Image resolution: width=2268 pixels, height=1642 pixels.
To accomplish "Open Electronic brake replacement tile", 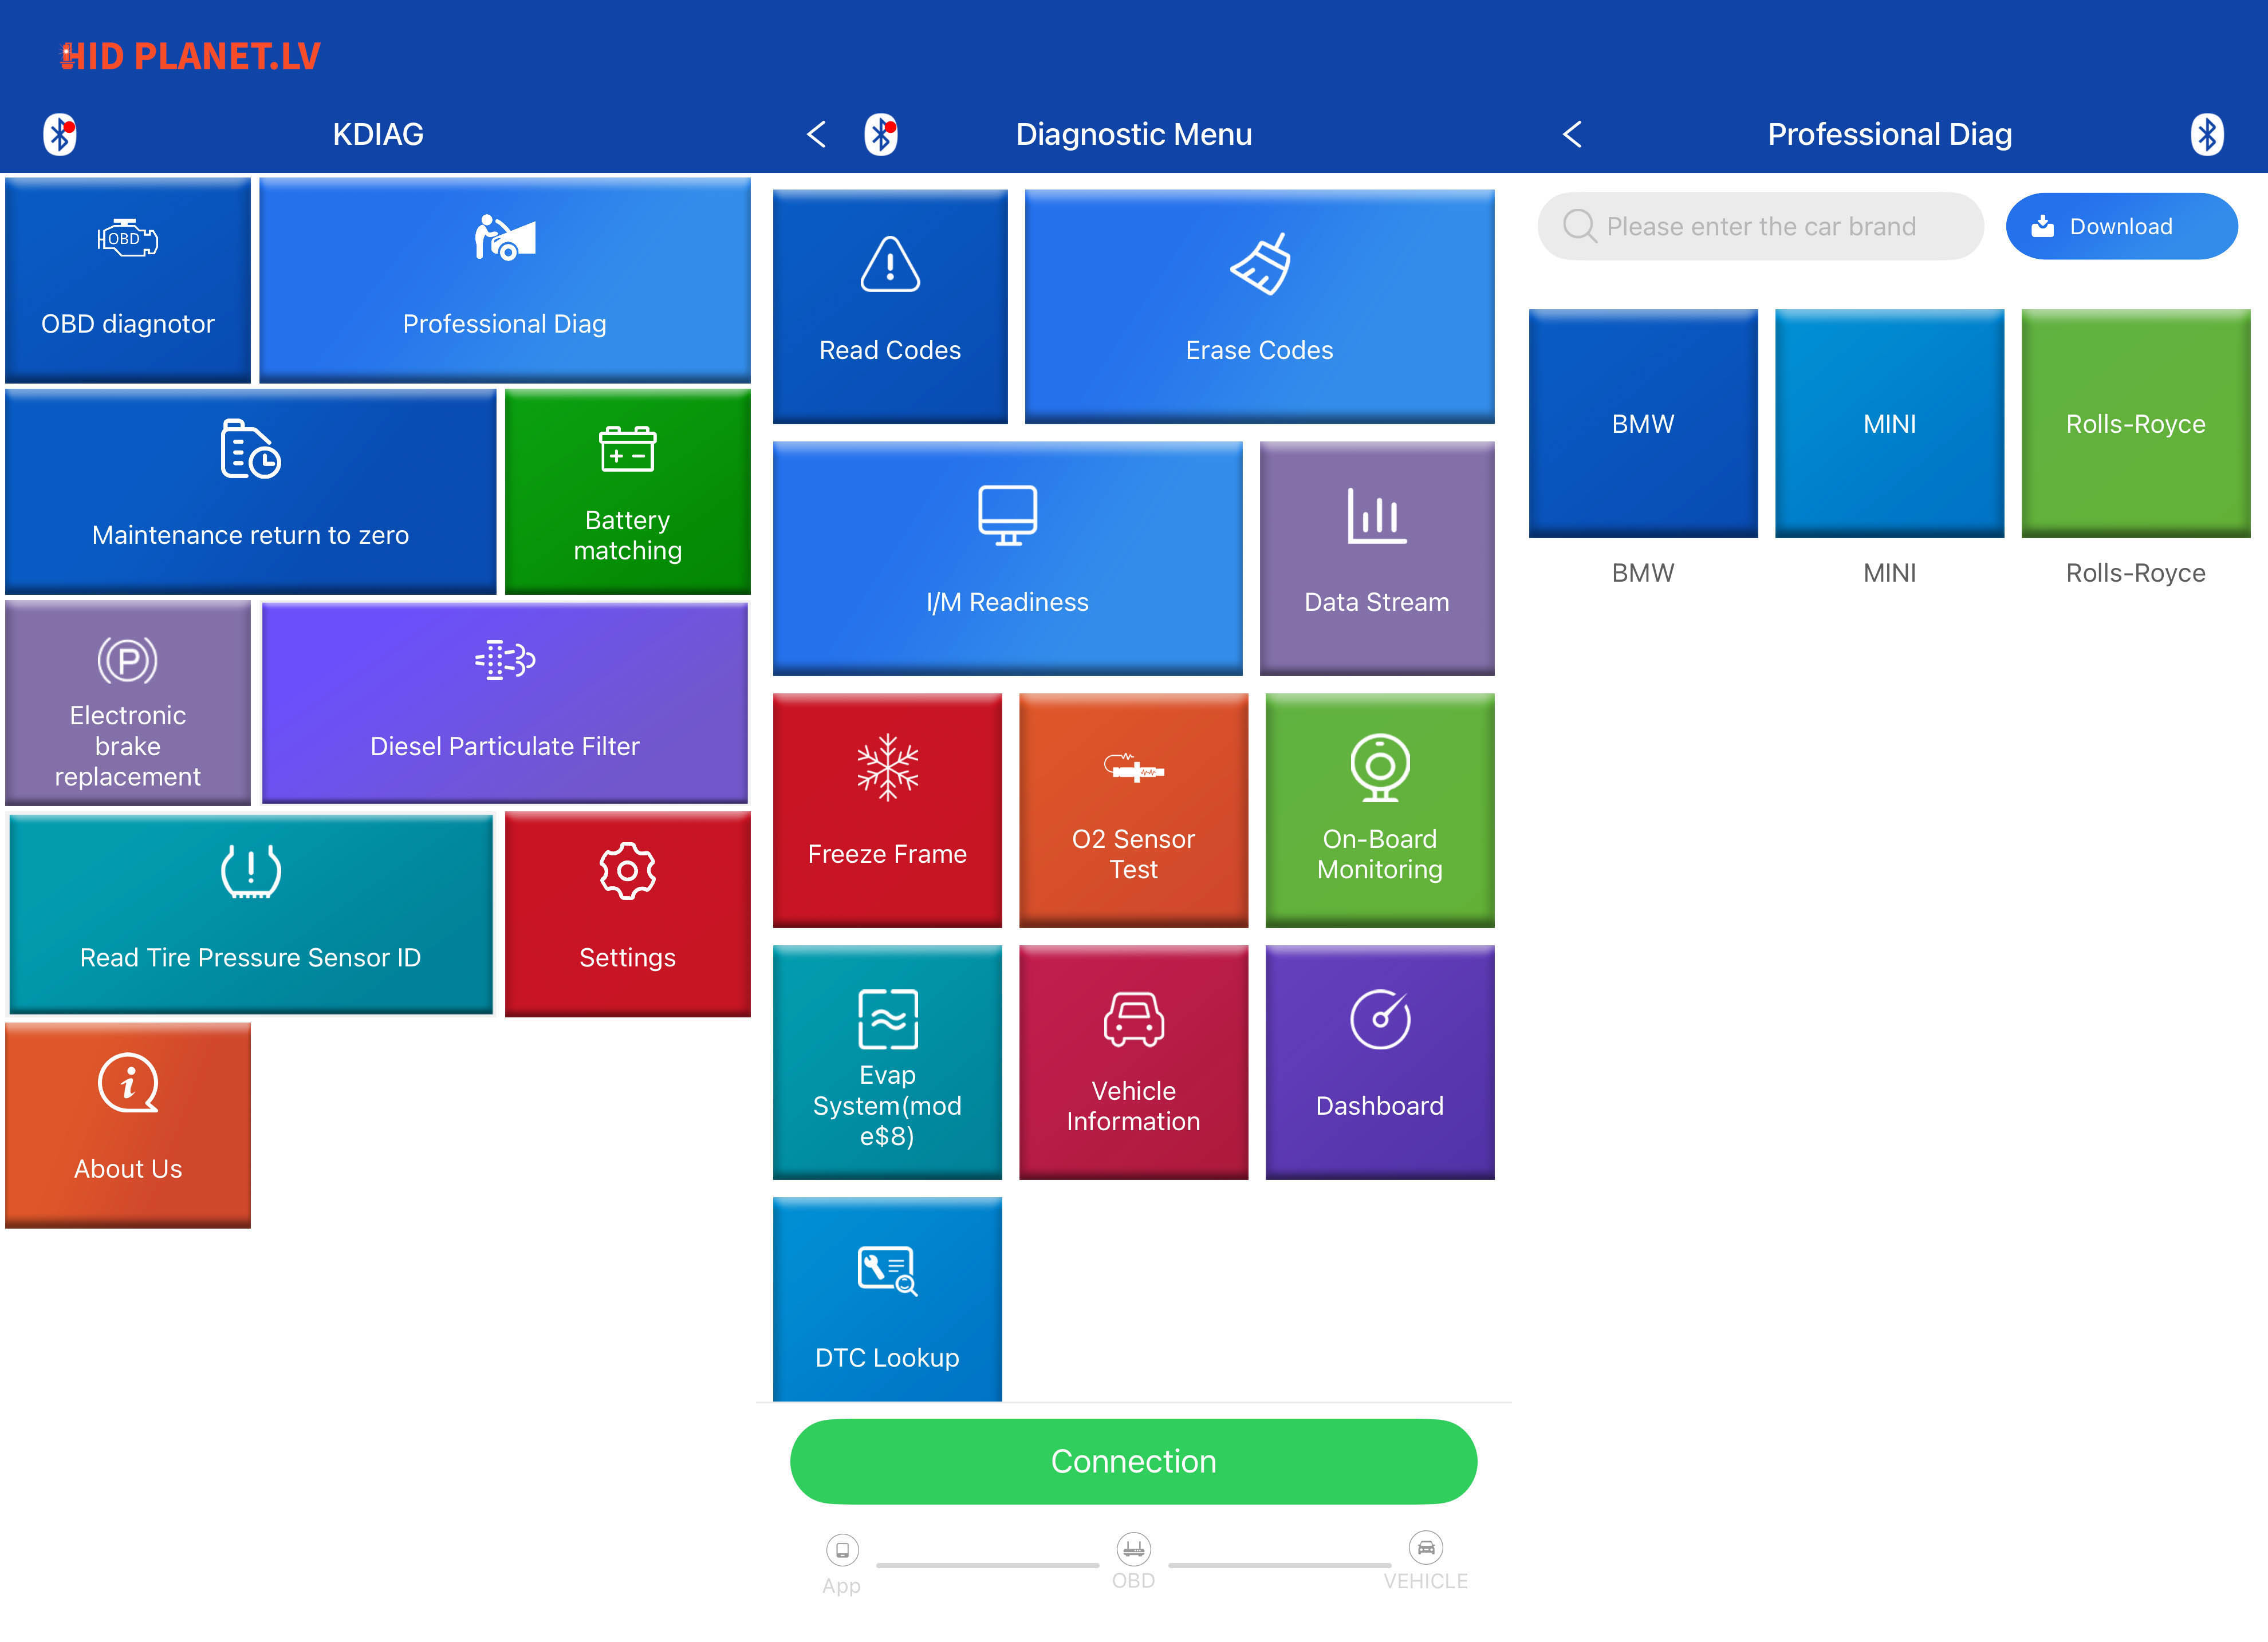I will coord(127,702).
